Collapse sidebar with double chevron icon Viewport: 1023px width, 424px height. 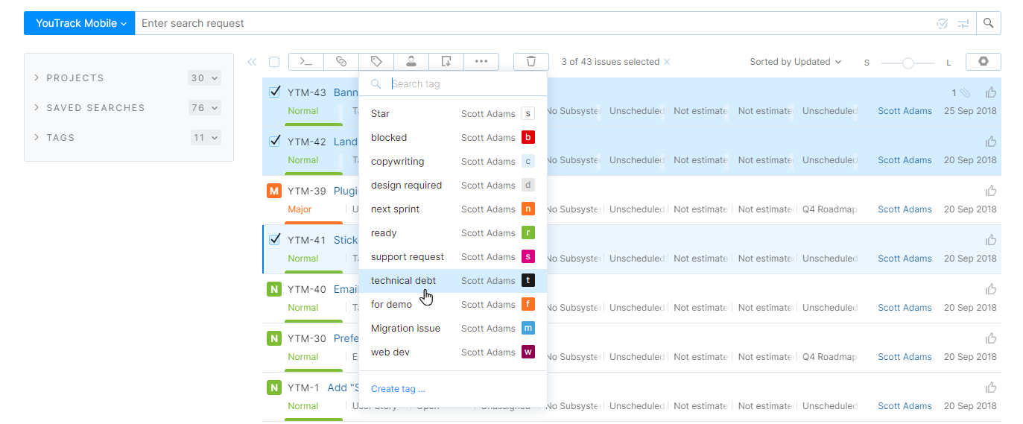(252, 63)
